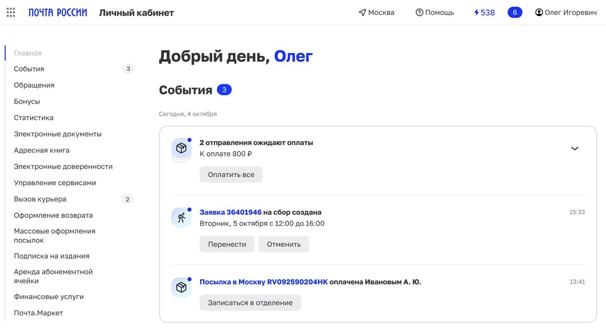Click the lightning bonus points 538

coord(484,13)
